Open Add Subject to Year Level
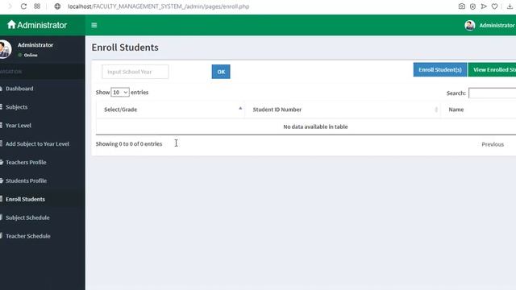516x290 pixels. coord(37,143)
